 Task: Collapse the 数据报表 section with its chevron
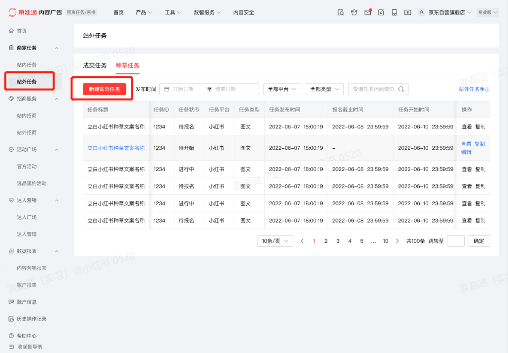click(56, 251)
